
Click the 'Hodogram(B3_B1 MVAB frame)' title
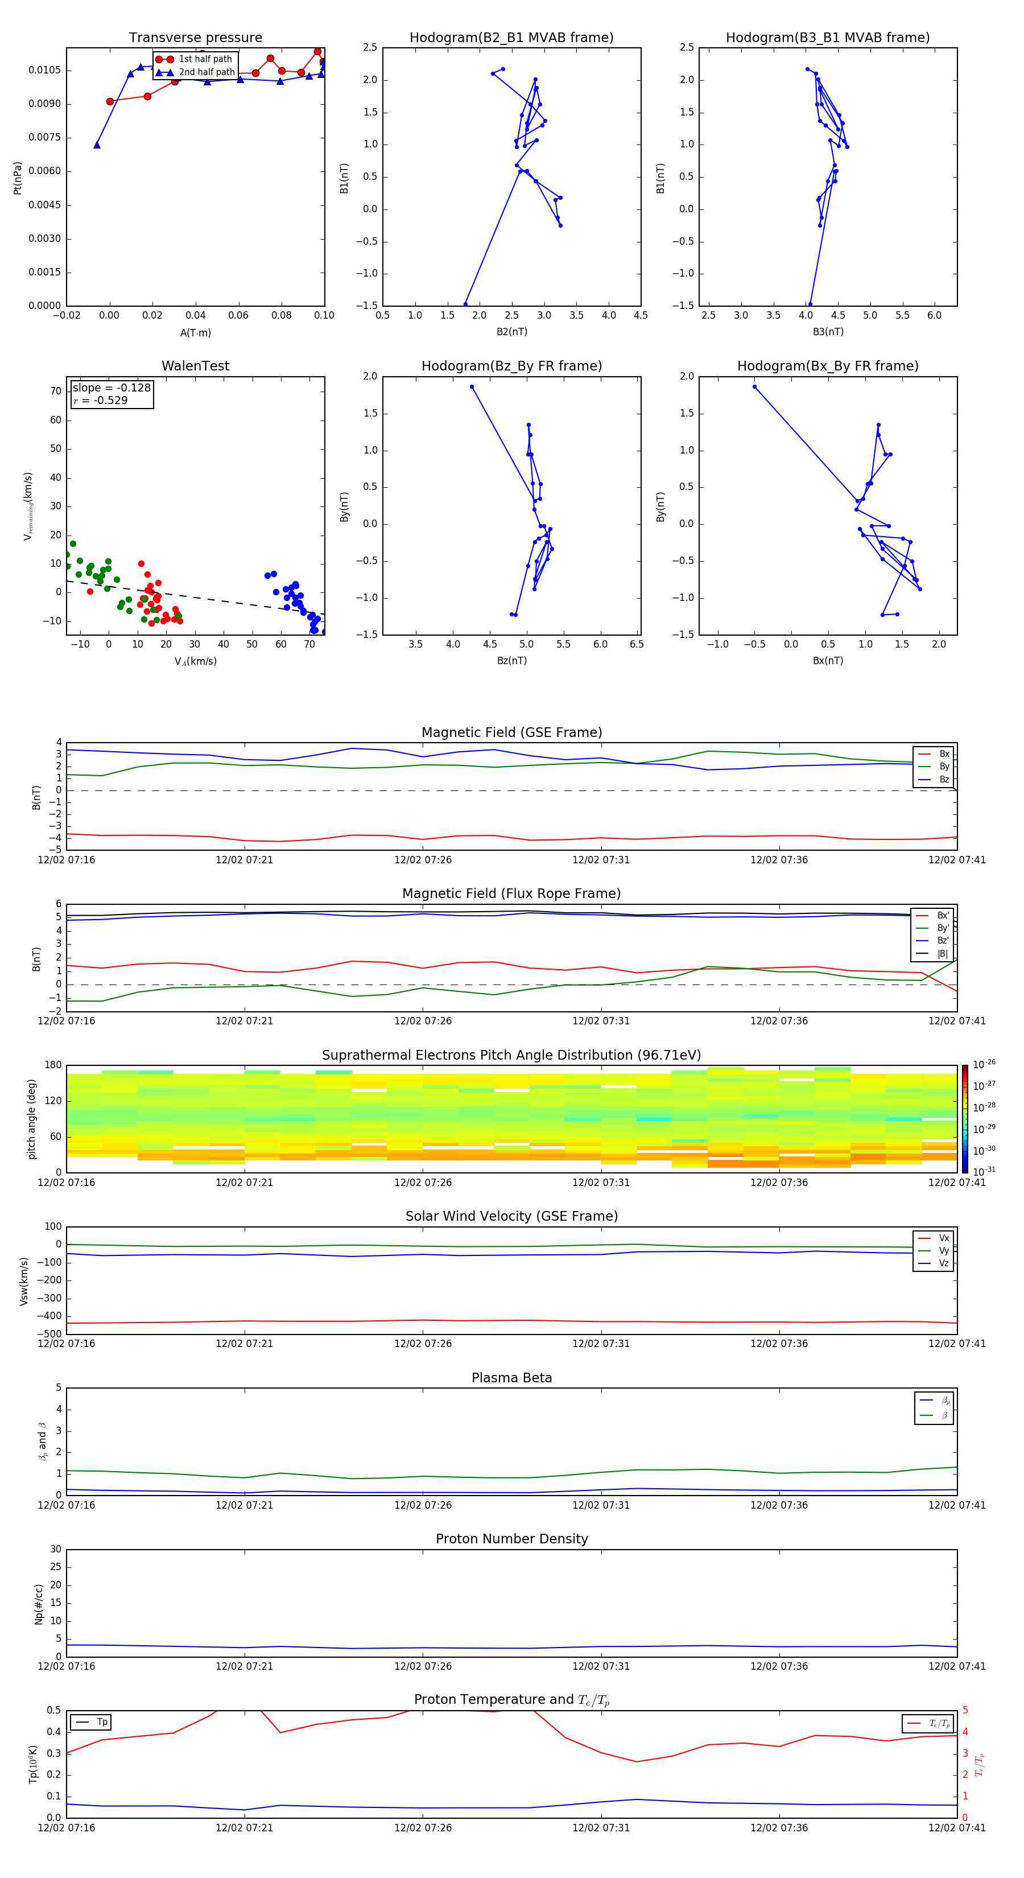[x=828, y=38]
